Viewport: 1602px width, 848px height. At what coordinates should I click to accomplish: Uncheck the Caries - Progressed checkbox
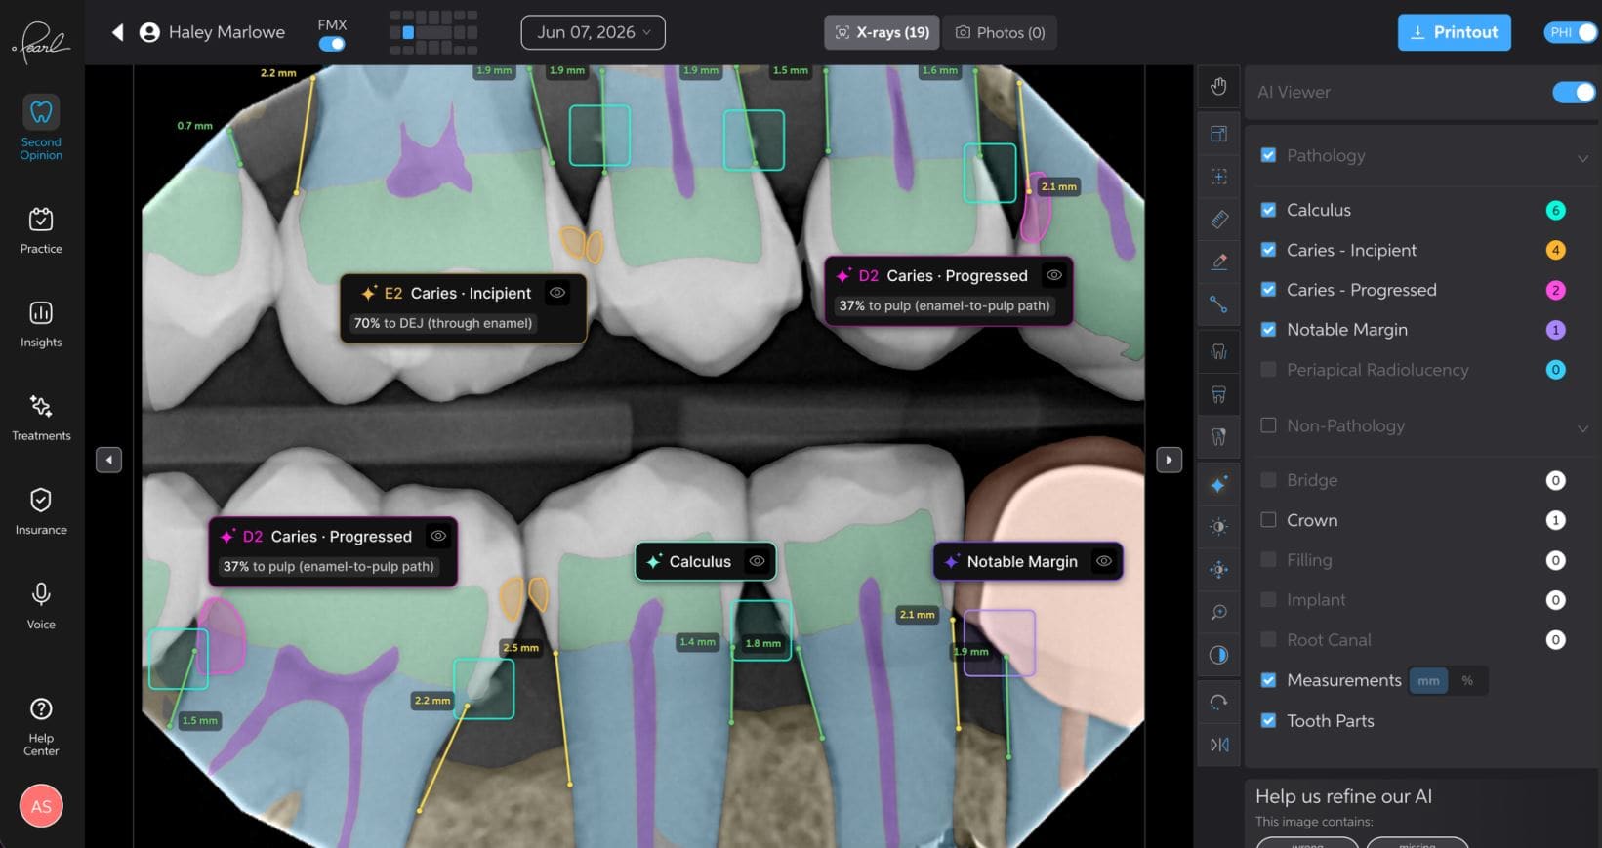(x=1268, y=290)
